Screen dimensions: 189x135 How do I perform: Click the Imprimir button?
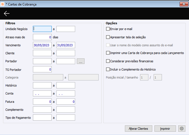(165, 128)
